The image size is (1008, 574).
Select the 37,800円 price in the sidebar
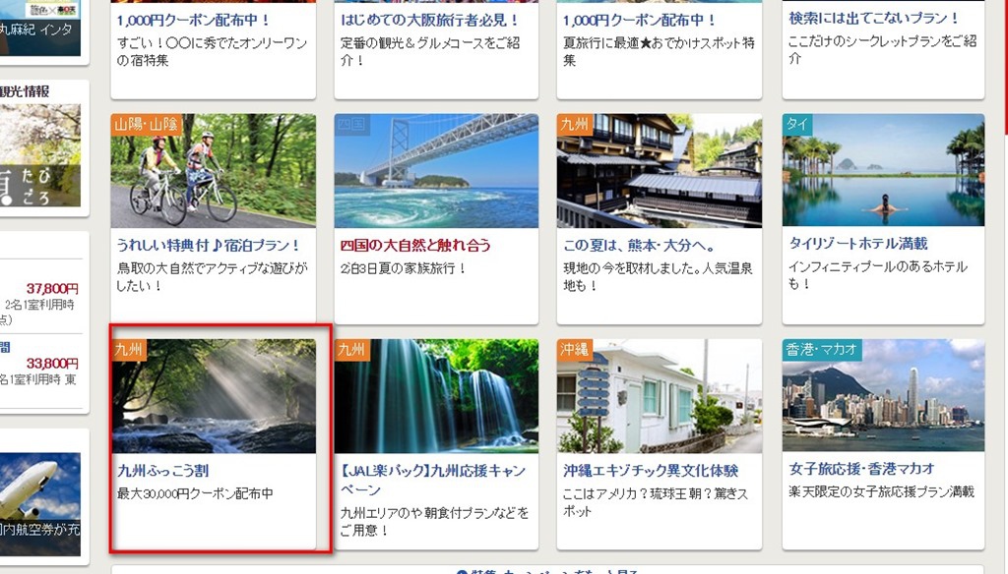[52, 289]
